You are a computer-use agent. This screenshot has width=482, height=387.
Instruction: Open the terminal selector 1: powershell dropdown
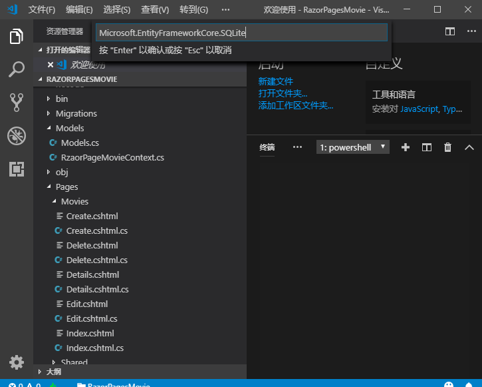pyautogui.click(x=352, y=147)
